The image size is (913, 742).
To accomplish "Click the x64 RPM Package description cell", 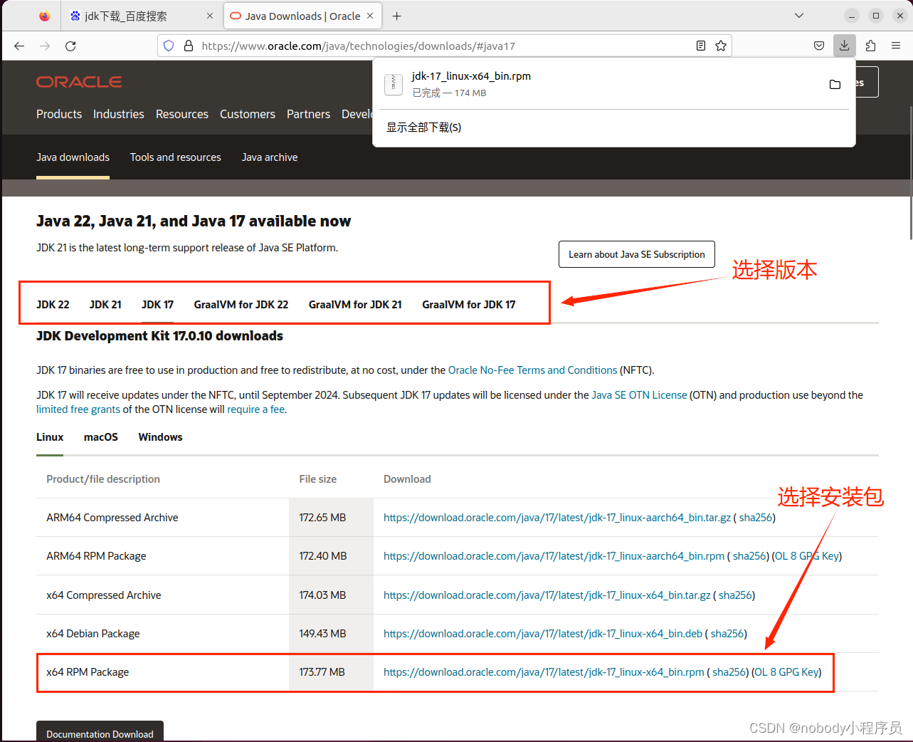I will (163, 672).
